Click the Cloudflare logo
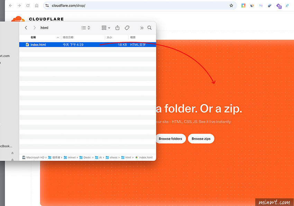Image resolution: width=294 pixels, height=206 pixels. (x=37, y=19)
